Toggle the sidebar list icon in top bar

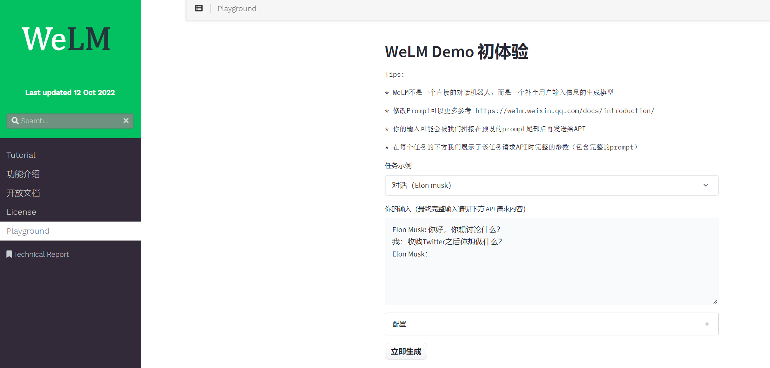click(x=199, y=8)
